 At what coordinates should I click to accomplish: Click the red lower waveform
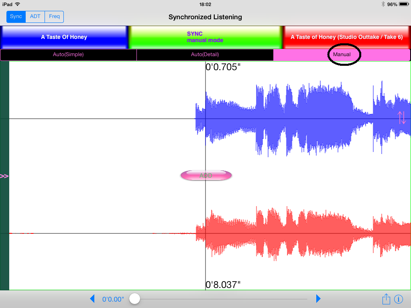coord(303,233)
